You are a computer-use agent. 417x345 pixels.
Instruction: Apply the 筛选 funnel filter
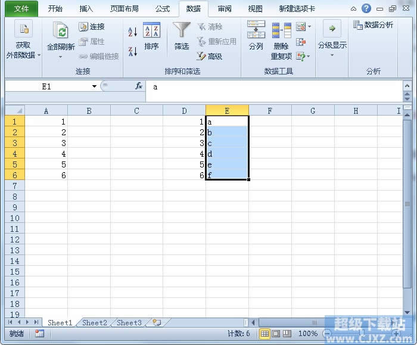click(182, 36)
